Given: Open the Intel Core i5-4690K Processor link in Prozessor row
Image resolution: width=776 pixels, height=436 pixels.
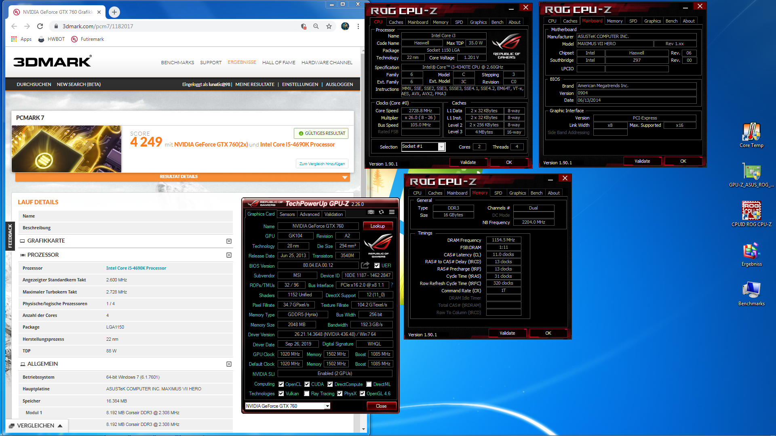Looking at the screenshot, I should pyautogui.click(x=136, y=268).
